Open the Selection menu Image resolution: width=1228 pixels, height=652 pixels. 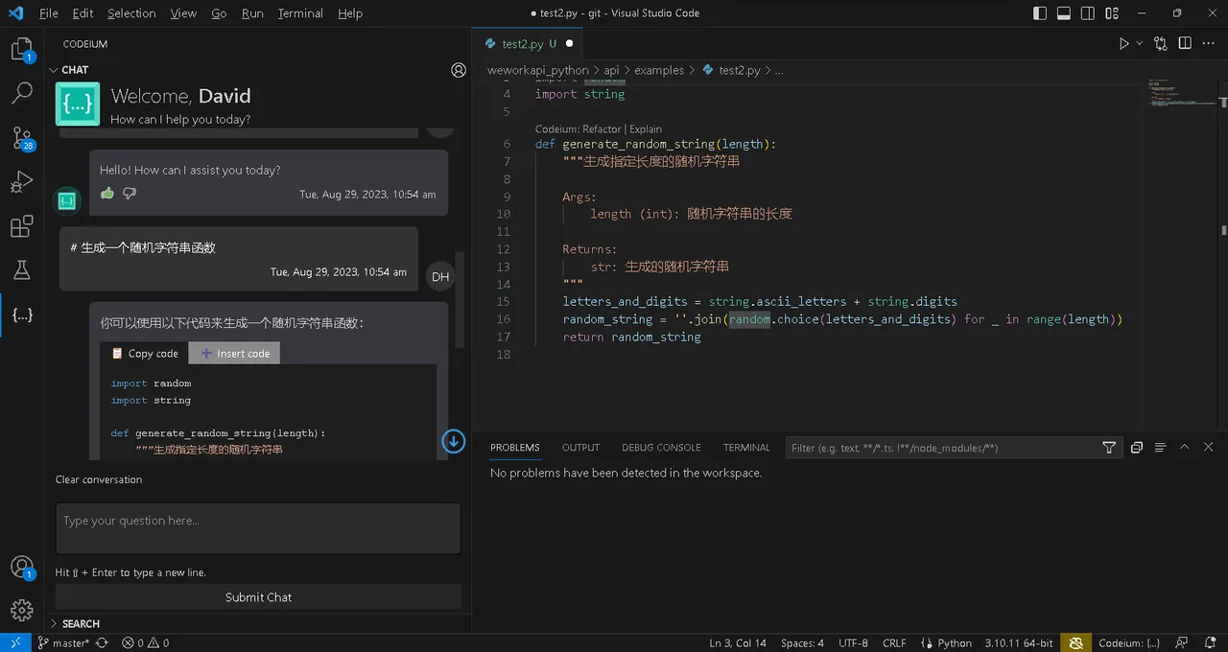pos(131,13)
